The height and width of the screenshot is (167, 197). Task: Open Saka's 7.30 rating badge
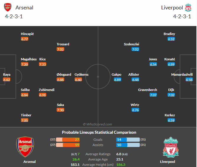point(60,110)
